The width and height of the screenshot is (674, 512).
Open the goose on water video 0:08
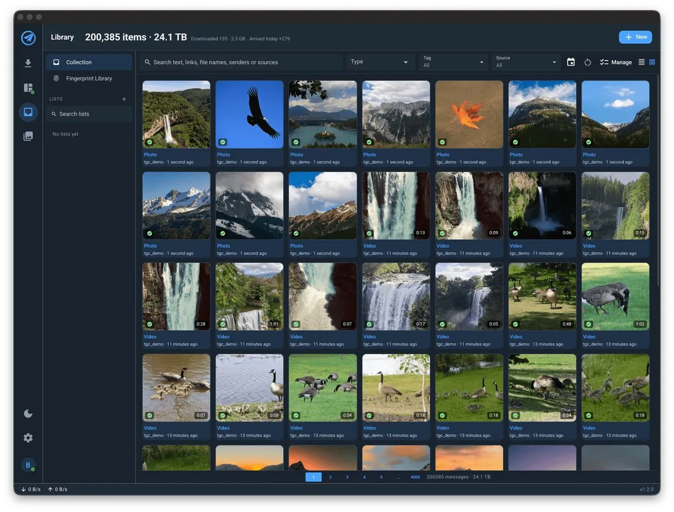pos(249,388)
